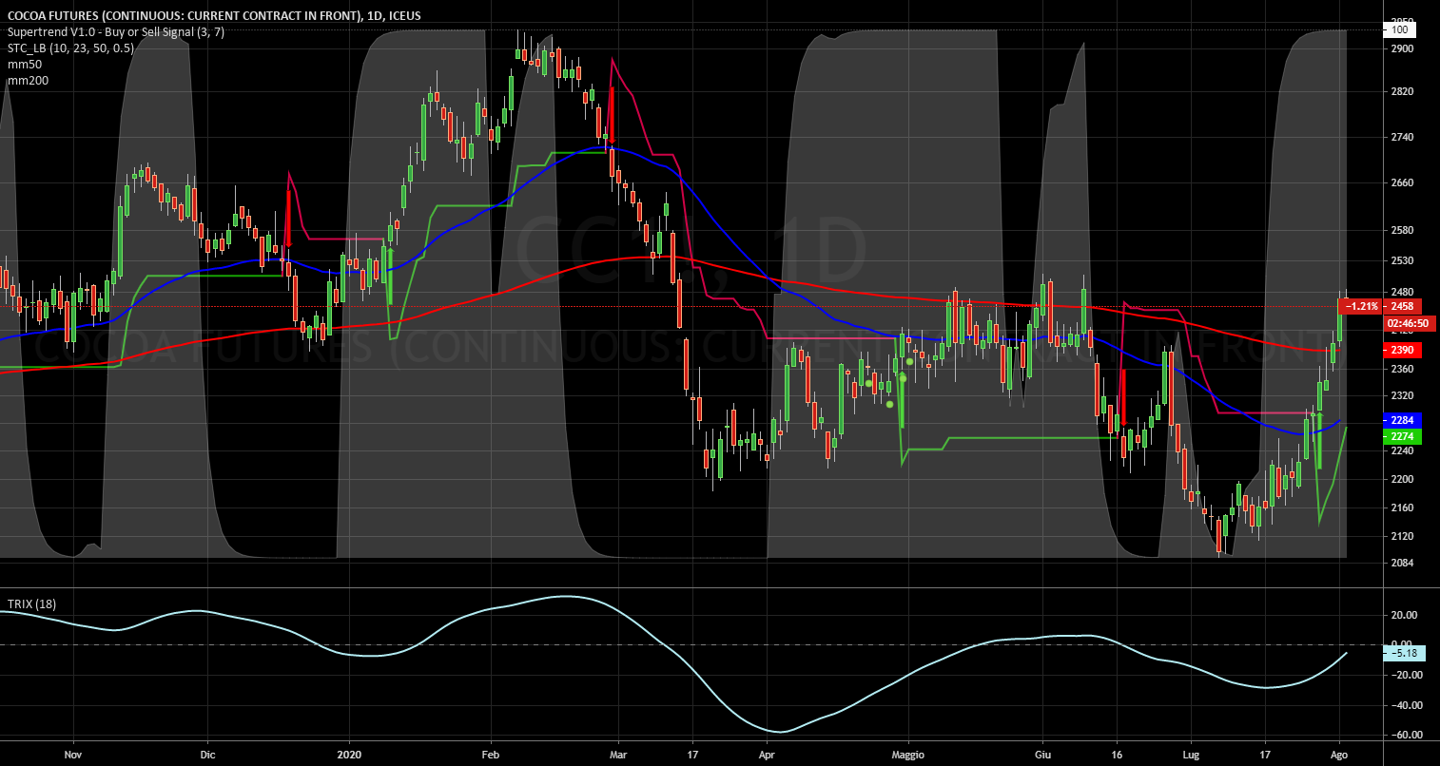
Task: Click the Nov label on the time axis
Action: pos(73,753)
